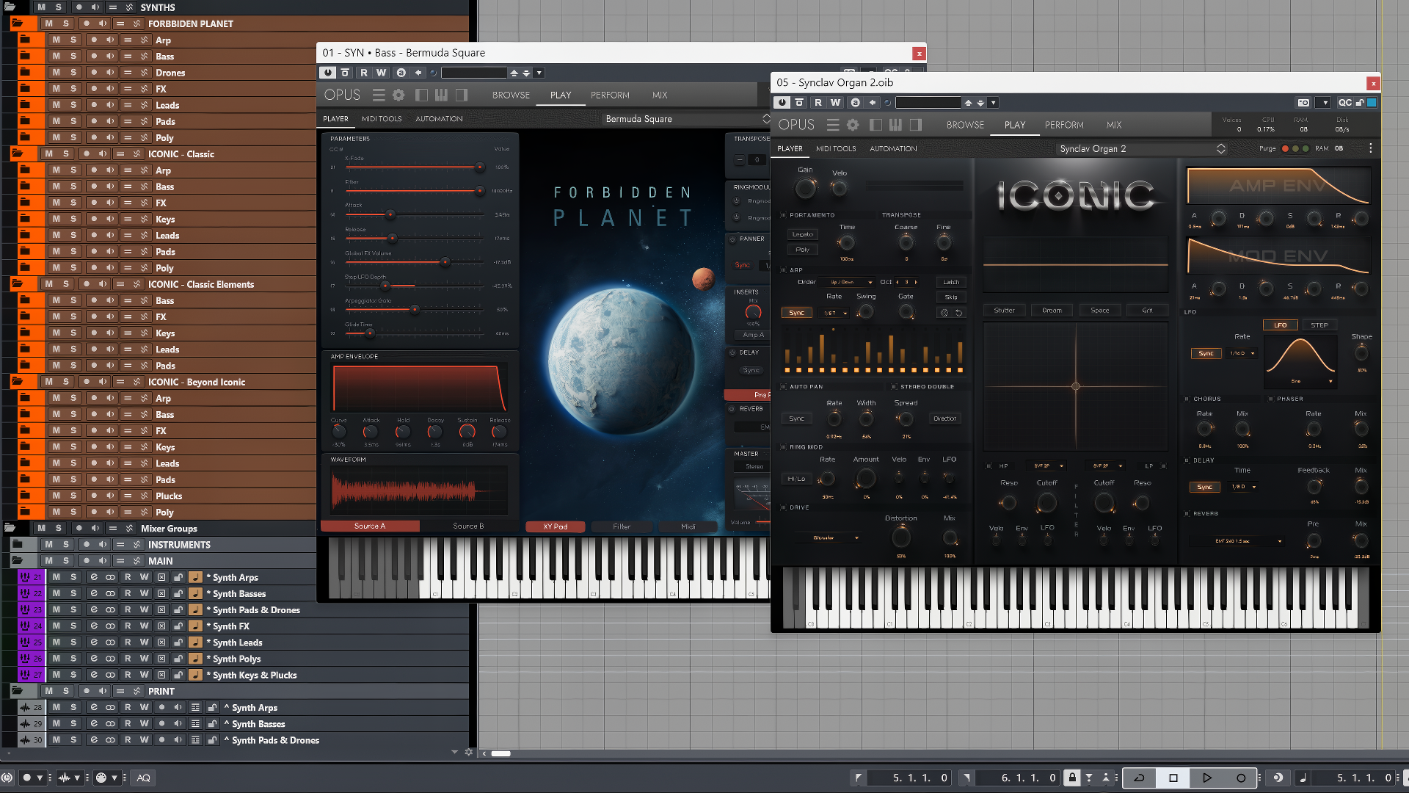Click XY pad crosshair in Synclav Organ

[x=1076, y=386]
